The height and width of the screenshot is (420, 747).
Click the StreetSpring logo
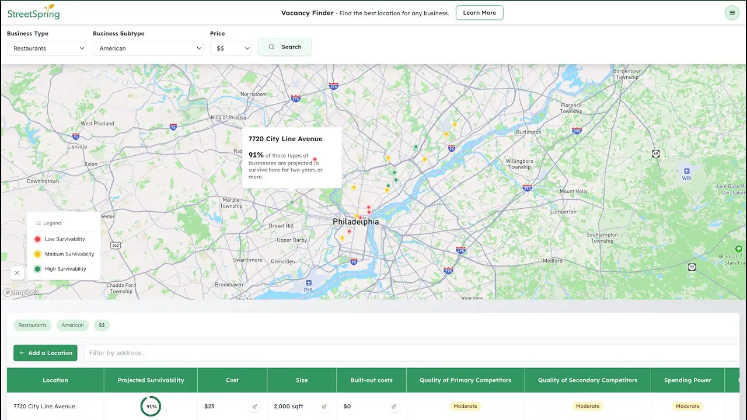click(33, 12)
